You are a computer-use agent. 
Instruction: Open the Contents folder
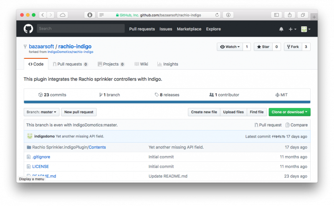click(97, 147)
